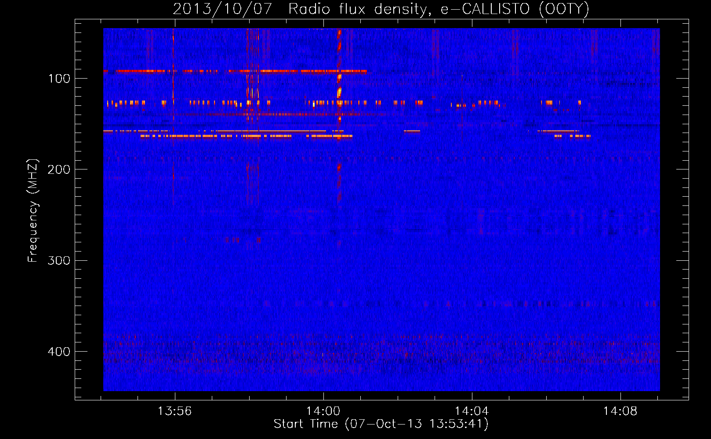Click the '300' frequency tick label

click(x=59, y=260)
